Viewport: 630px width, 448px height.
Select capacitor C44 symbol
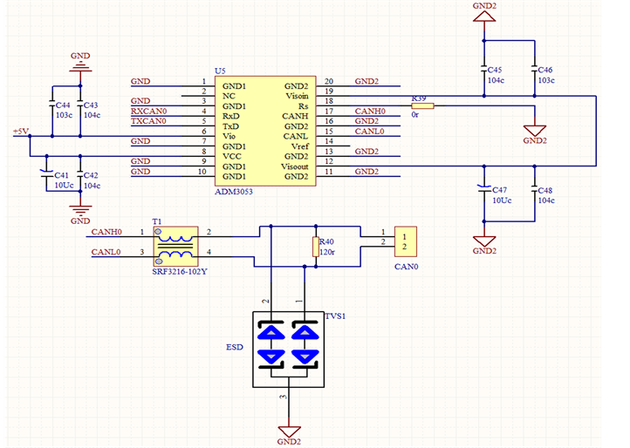click(53, 104)
